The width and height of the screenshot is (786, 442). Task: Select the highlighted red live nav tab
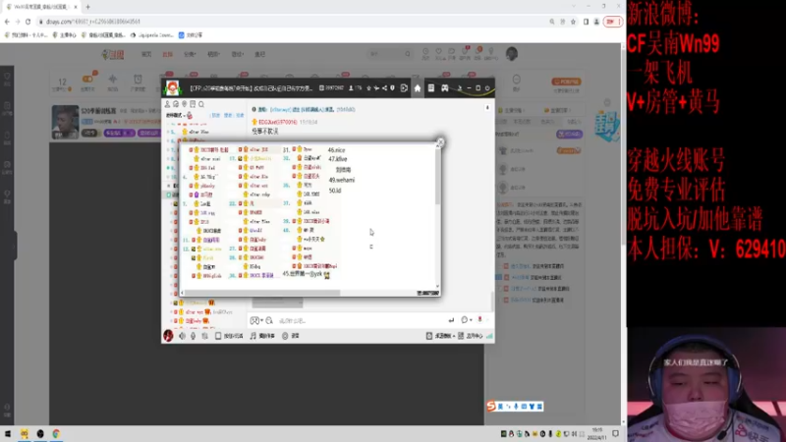[167, 54]
